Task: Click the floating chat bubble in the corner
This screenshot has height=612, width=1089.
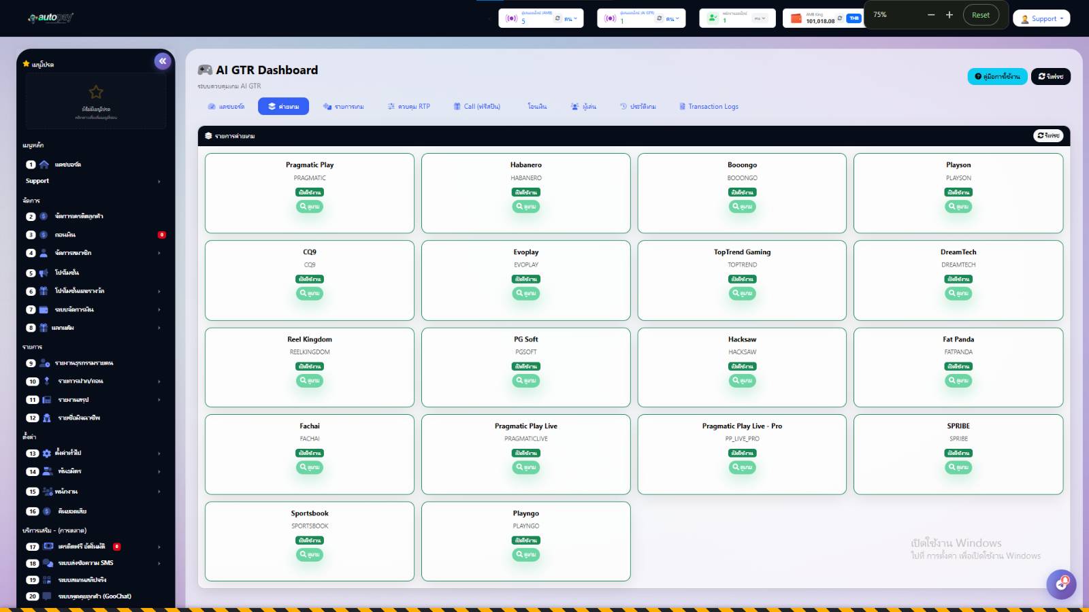Action: click(1061, 583)
